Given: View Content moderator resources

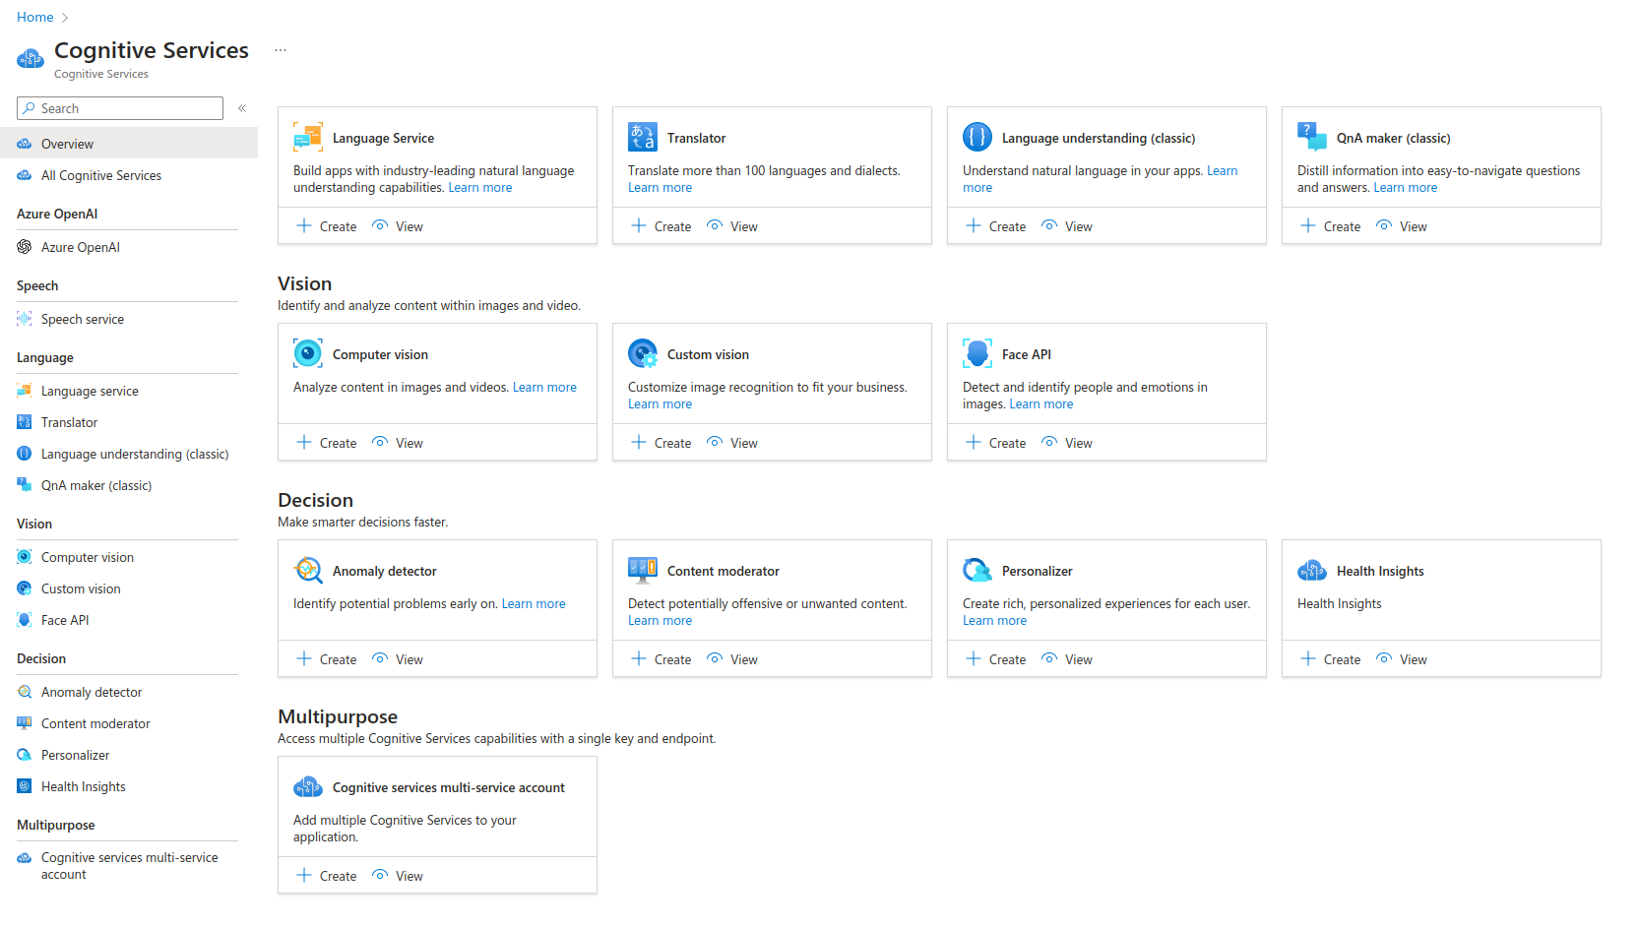Looking at the screenshot, I should [x=732, y=659].
